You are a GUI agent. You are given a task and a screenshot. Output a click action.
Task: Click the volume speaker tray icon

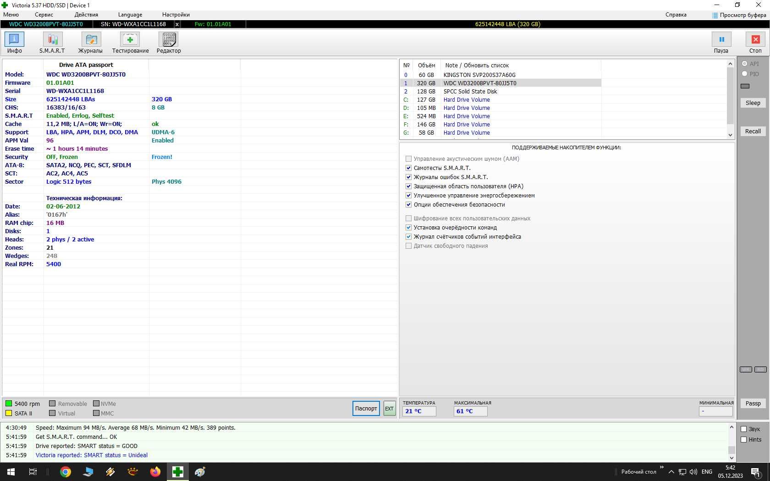tap(693, 472)
